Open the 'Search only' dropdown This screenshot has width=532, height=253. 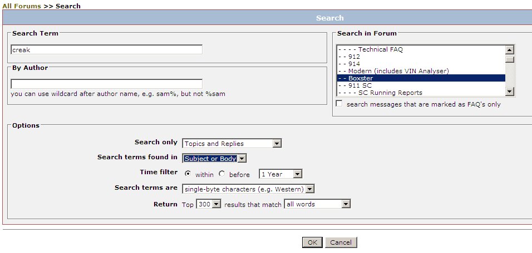[x=231, y=144]
